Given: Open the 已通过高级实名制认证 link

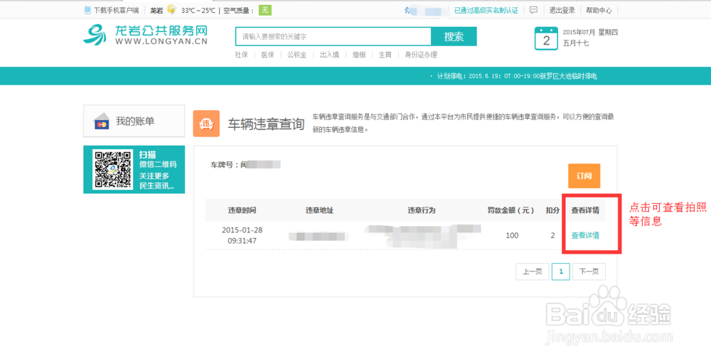Looking at the screenshot, I should coord(486,11).
